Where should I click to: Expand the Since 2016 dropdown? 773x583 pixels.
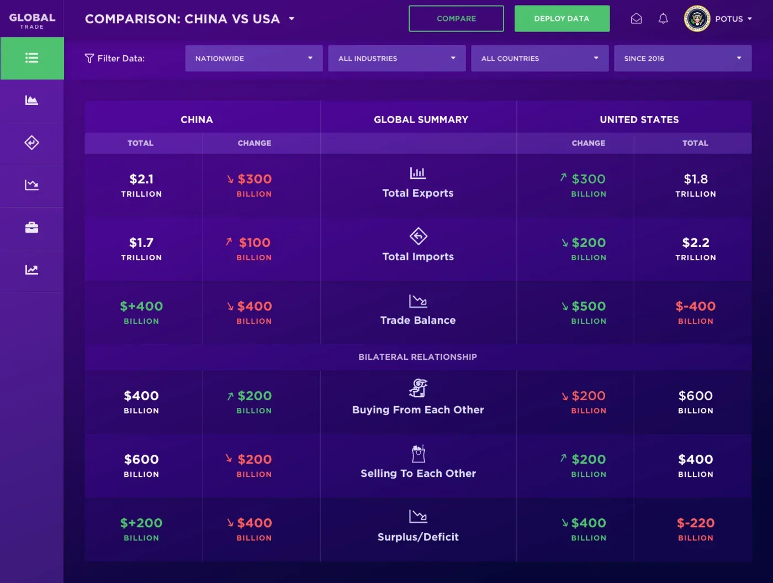click(x=683, y=59)
